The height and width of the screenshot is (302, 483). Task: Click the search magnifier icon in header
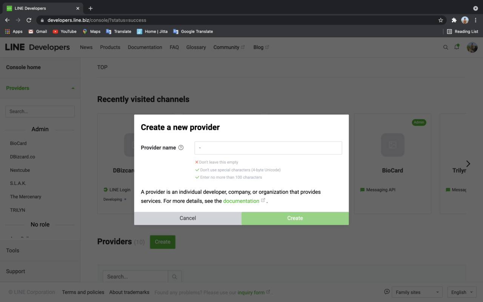(x=446, y=47)
